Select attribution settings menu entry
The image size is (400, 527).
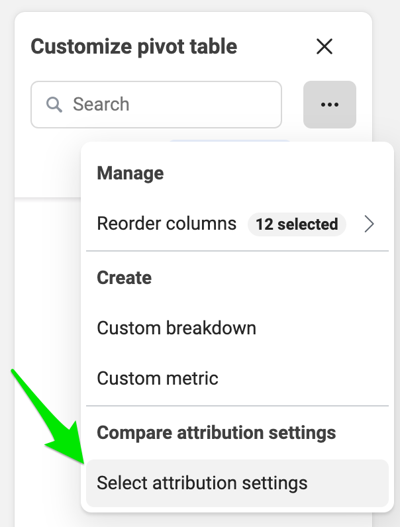(x=237, y=483)
